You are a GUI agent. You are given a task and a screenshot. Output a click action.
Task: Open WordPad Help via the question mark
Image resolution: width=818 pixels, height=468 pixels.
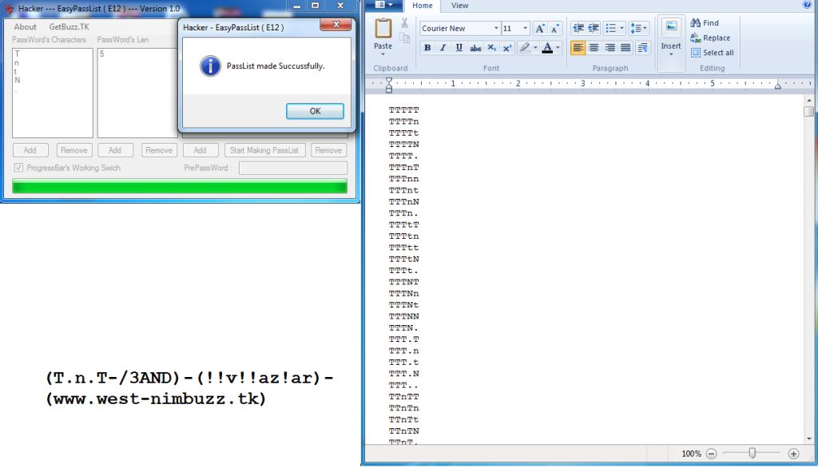tap(808, 5)
